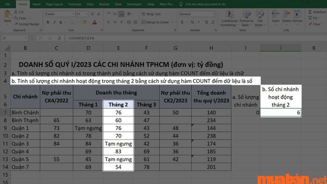The width and height of the screenshot is (327, 184).
Task: Select column E header
Action: [118, 48]
